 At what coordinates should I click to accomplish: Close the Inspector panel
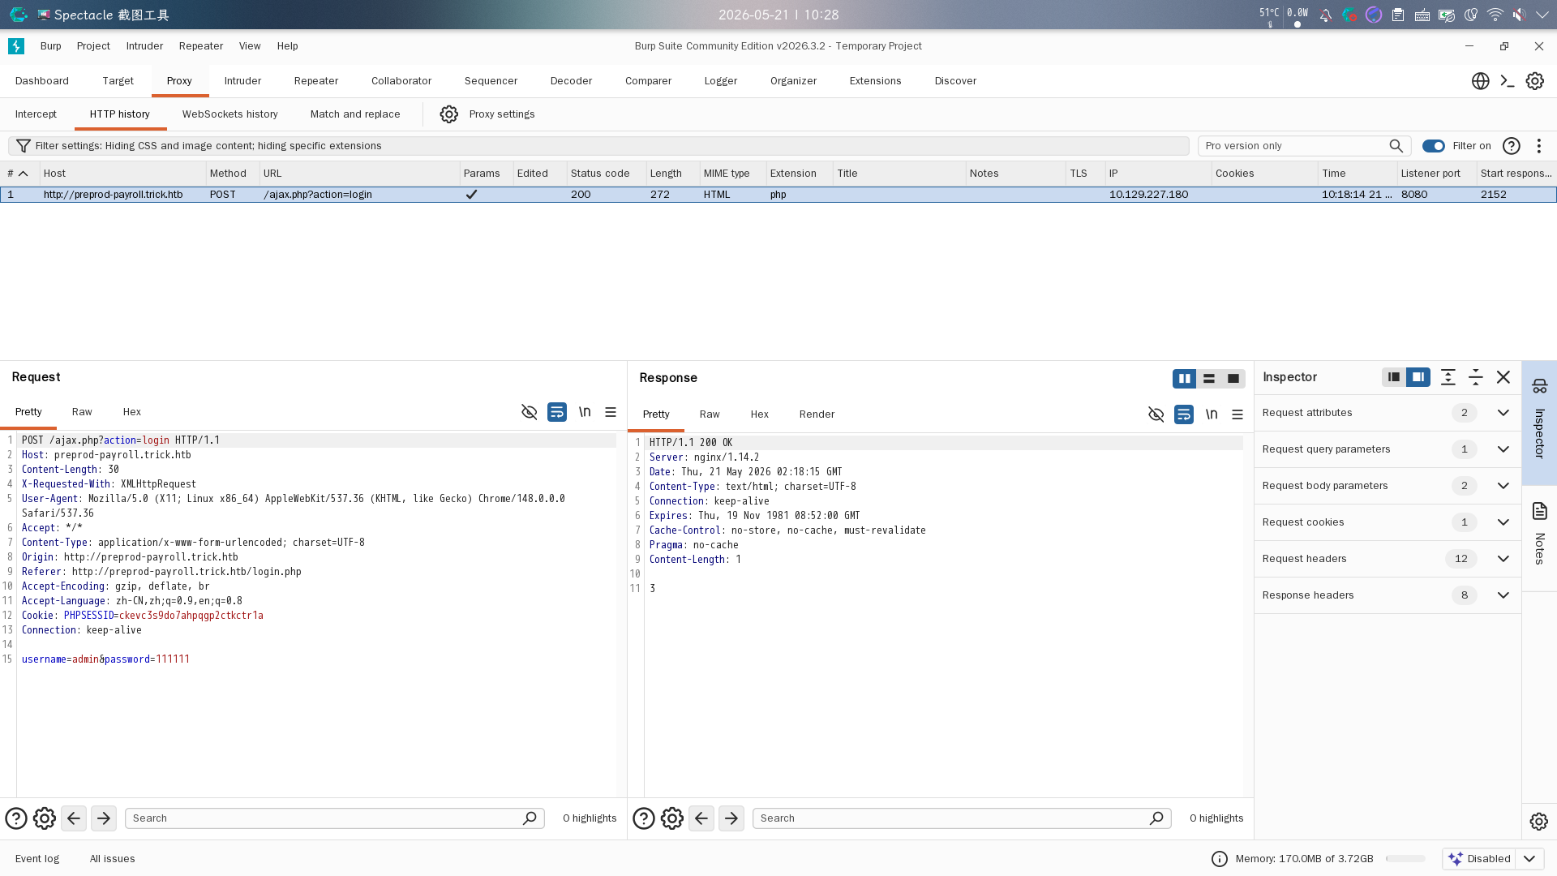pyautogui.click(x=1503, y=377)
